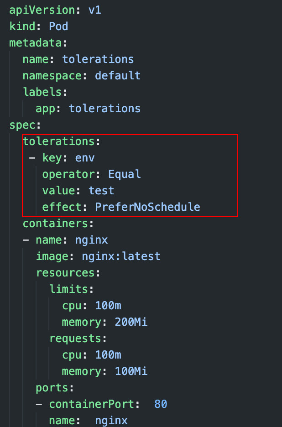Image resolution: width=282 pixels, height=427 pixels.
Task: Click the tolerations key inside the red box
Action: click(x=58, y=141)
